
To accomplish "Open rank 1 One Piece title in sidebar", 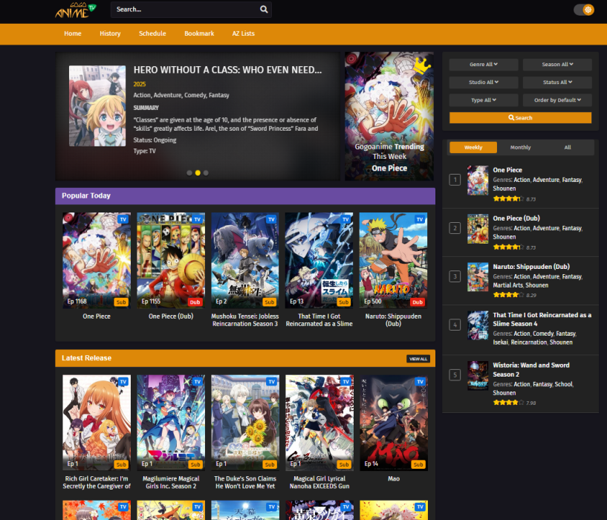I will (507, 170).
